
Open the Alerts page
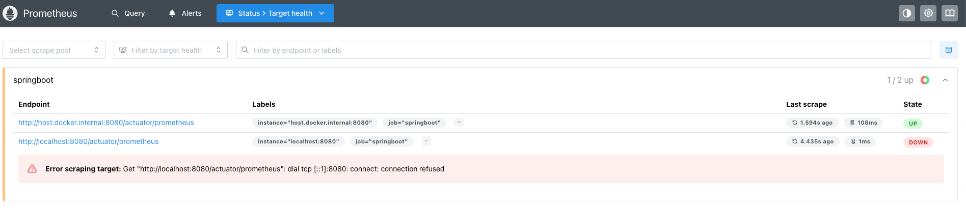(x=185, y=13)
